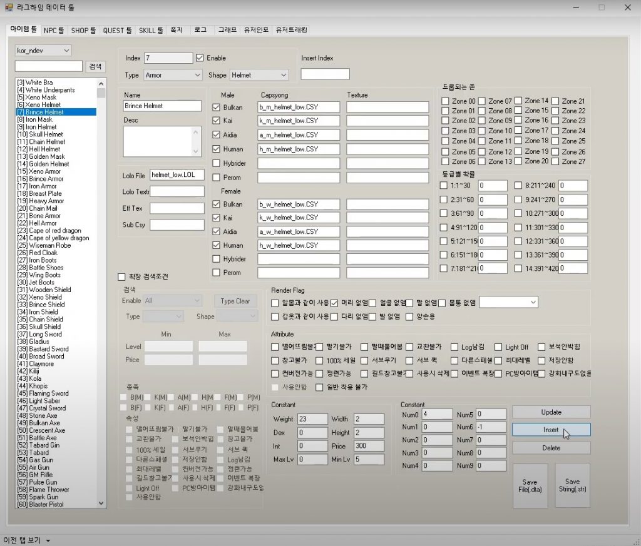Click the 검색 search button
Screen dimensions: 641x546
tap(95, 66)
